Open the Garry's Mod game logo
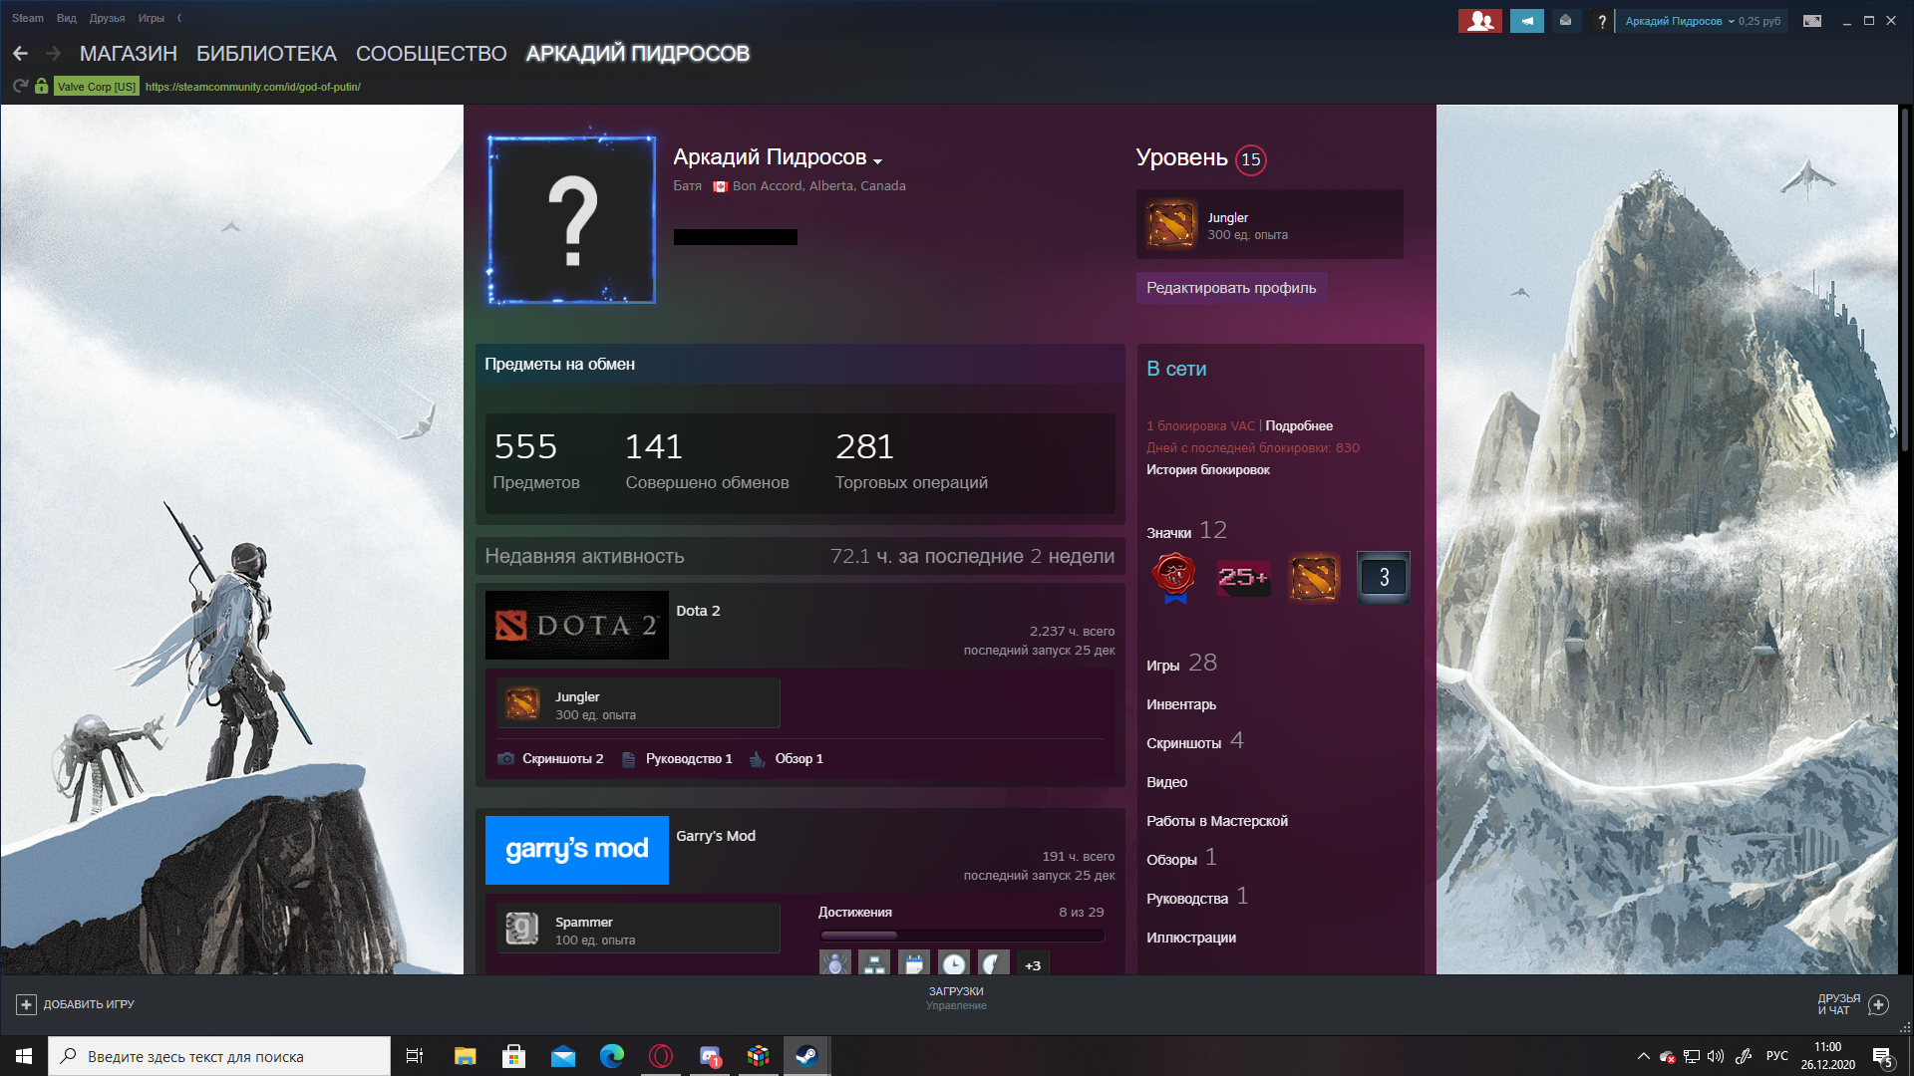This screenshot has height=1076, width=1914. (576, 850)
